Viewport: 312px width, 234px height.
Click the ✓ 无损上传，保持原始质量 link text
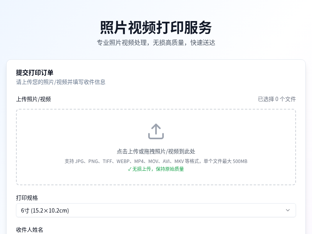click(x=156, y=169)
